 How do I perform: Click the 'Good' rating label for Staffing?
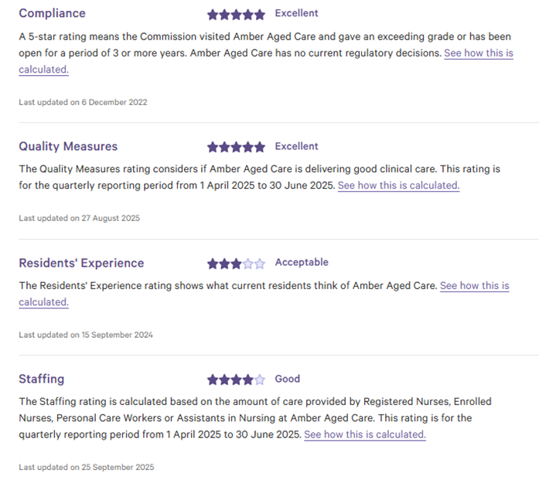pyautogui.click(x=288, y=379)
